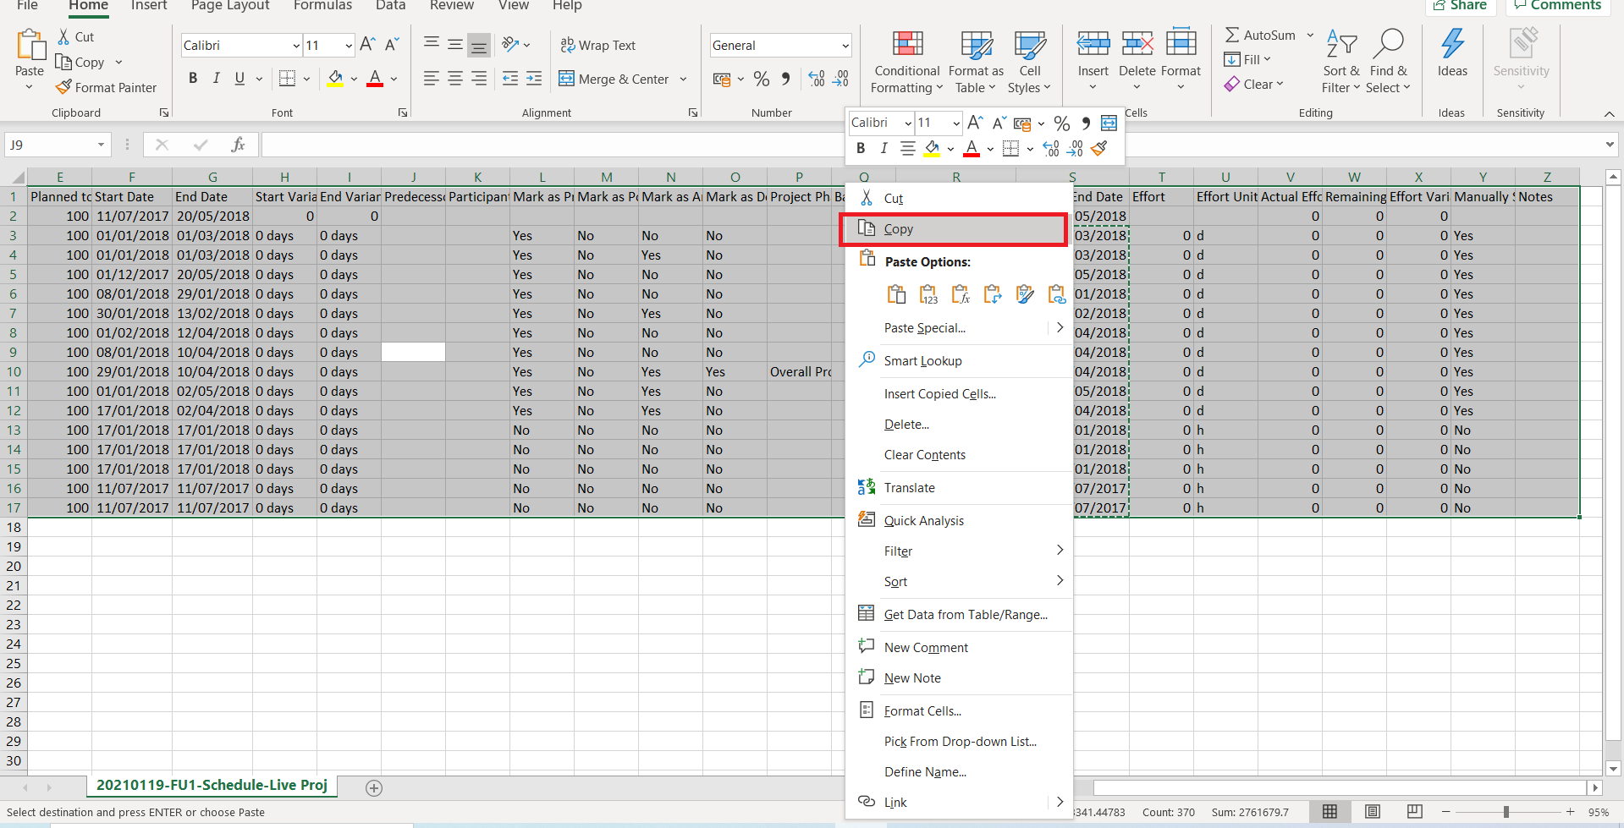Open the number format dropdown
1624x828 pixels.
pos(845,46)
